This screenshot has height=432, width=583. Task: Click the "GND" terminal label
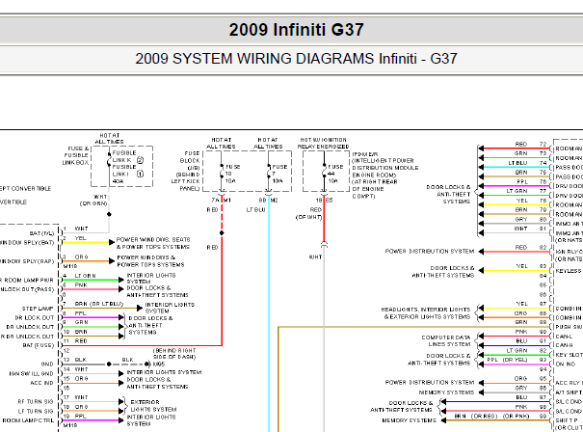47,364
